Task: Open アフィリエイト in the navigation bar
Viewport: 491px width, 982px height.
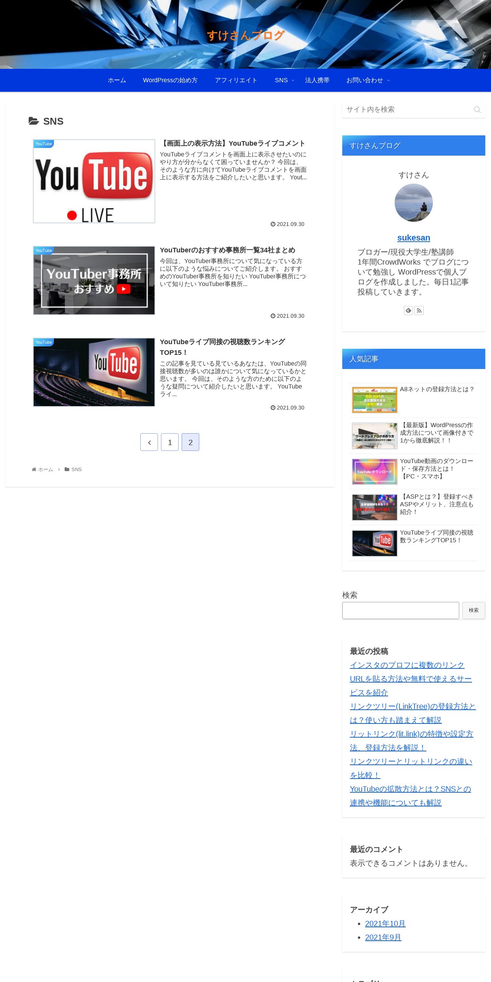Action: click(x=236, y=80)
